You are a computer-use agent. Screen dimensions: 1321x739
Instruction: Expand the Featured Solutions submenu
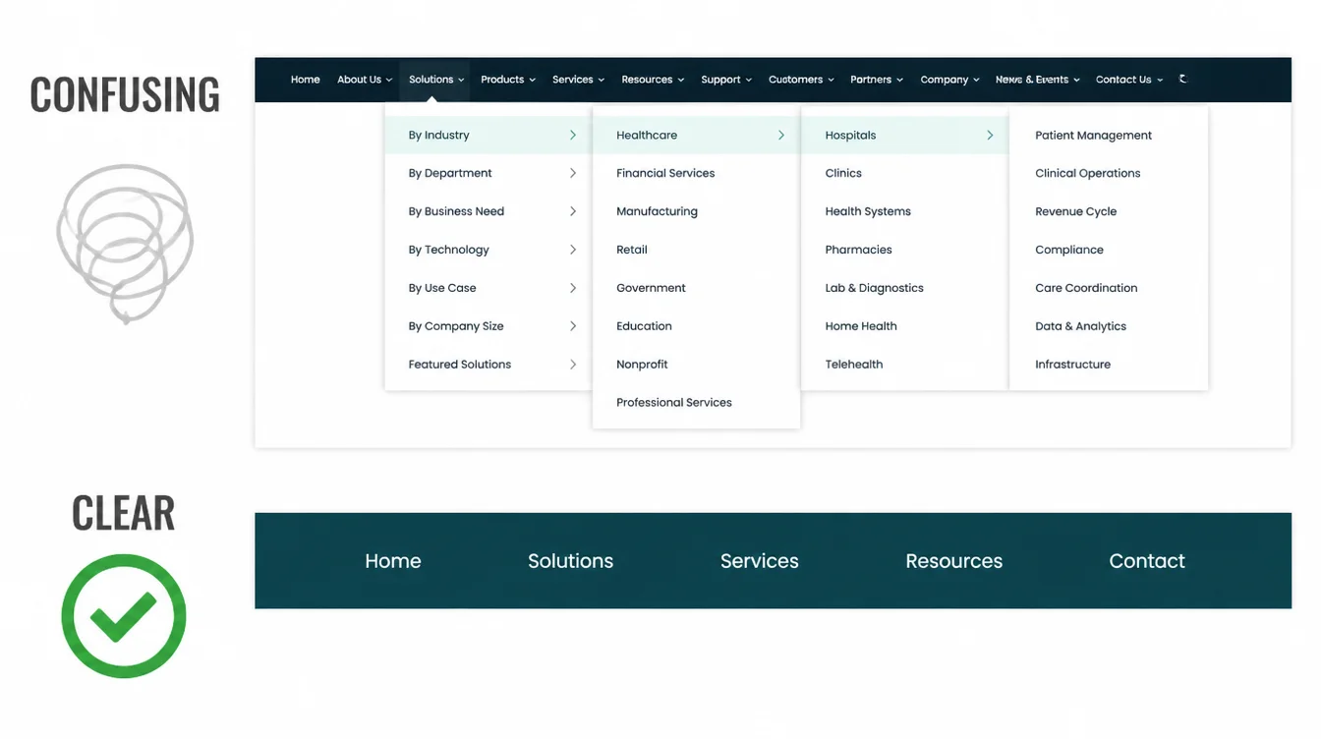tap(488, 365)
